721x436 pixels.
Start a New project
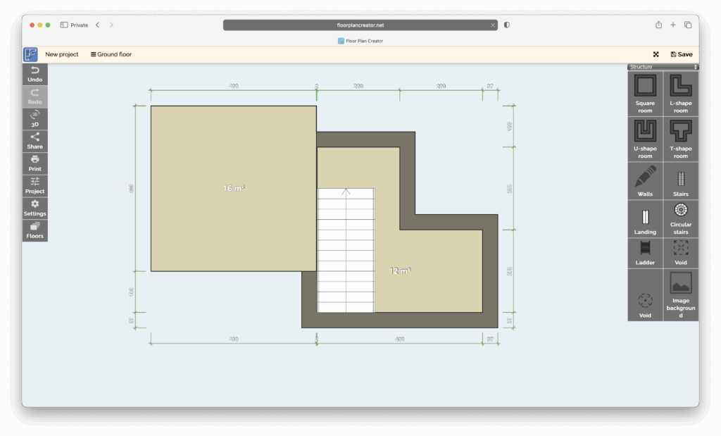(62, 54)
